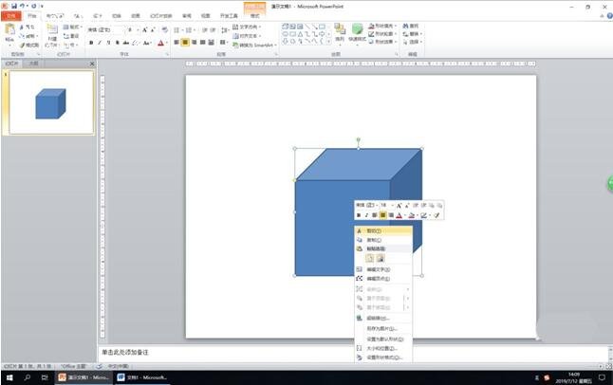613x385 pixels.
Task: Toggle Bold in the ribbon Font group
Action: click(x=91, y=43)
